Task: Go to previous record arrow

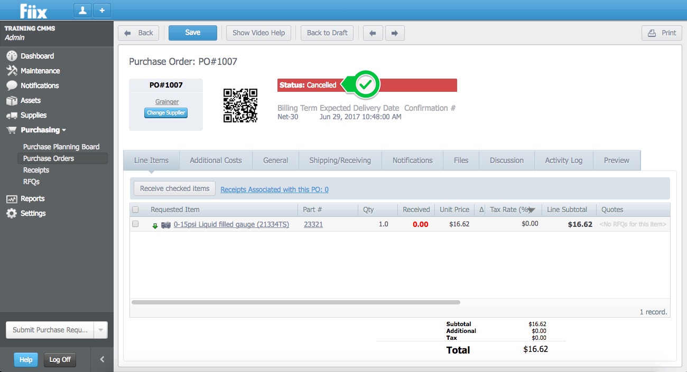Action: click(373, 33)
